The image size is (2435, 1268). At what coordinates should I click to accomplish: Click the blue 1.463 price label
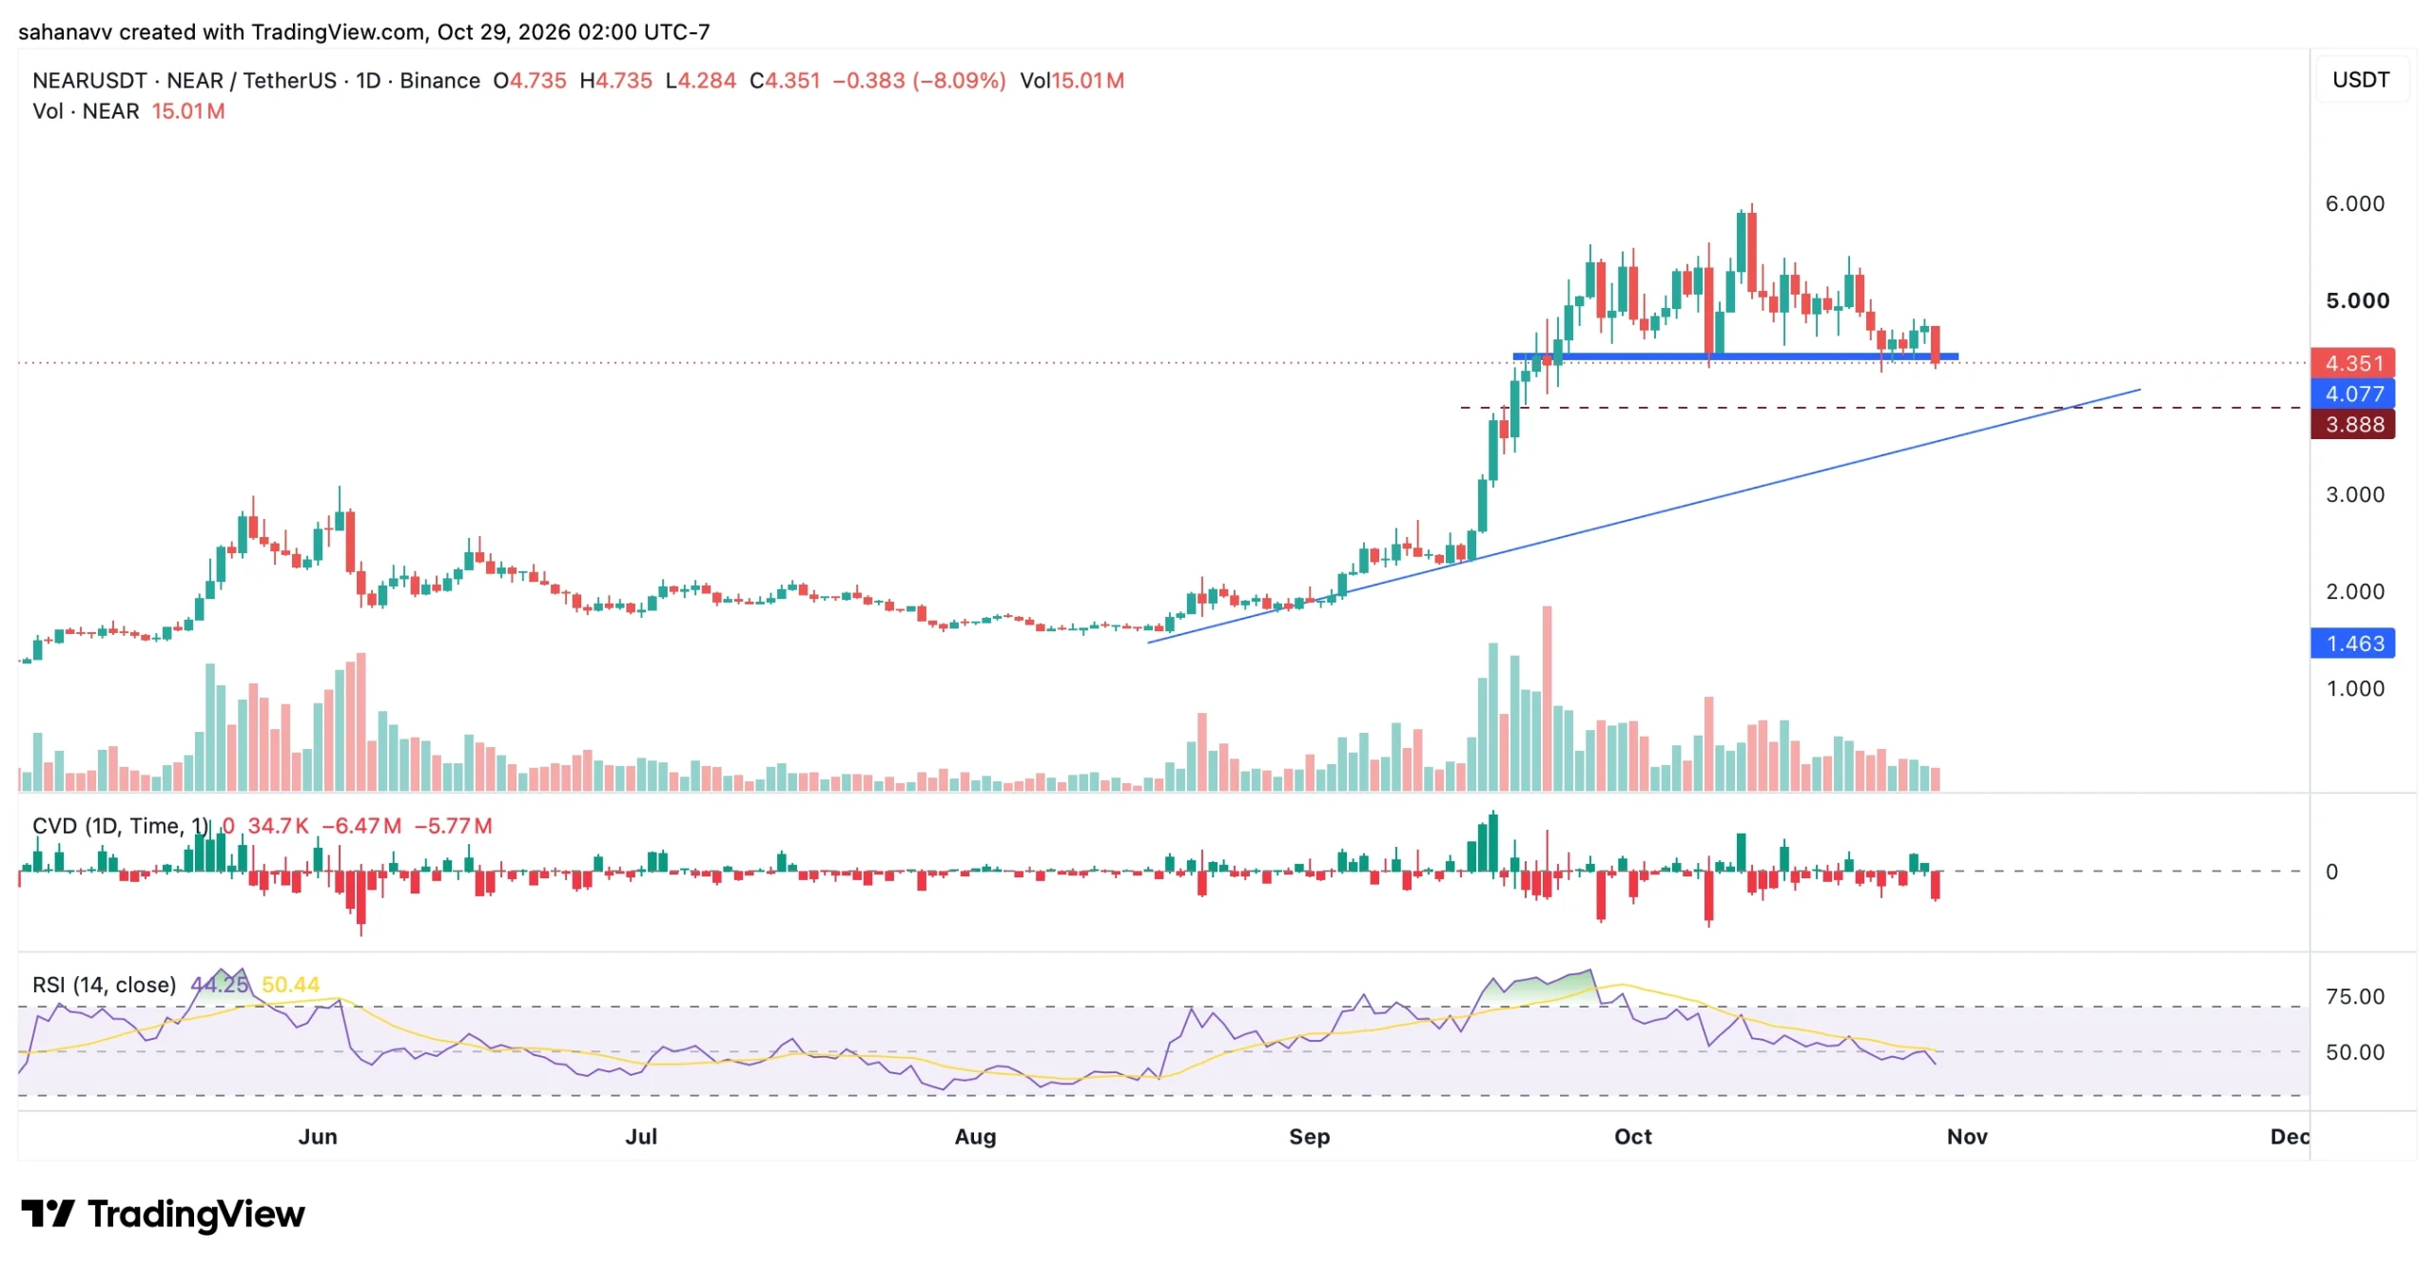point(2352,644)
